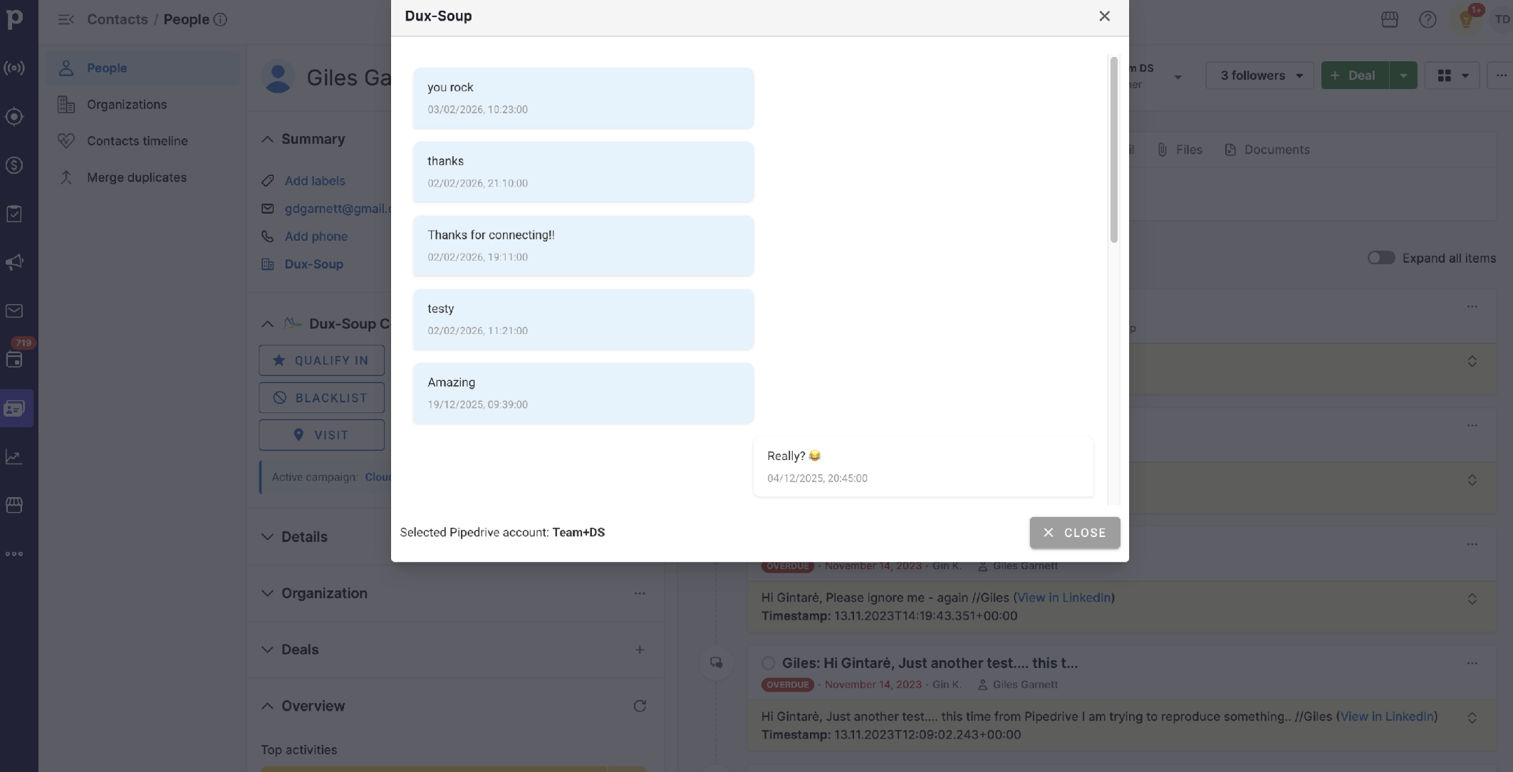Open the Mail envelope icon in sidebar

(14, 311)
